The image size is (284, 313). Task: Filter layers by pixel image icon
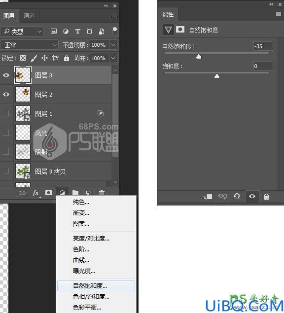[54, 31]
